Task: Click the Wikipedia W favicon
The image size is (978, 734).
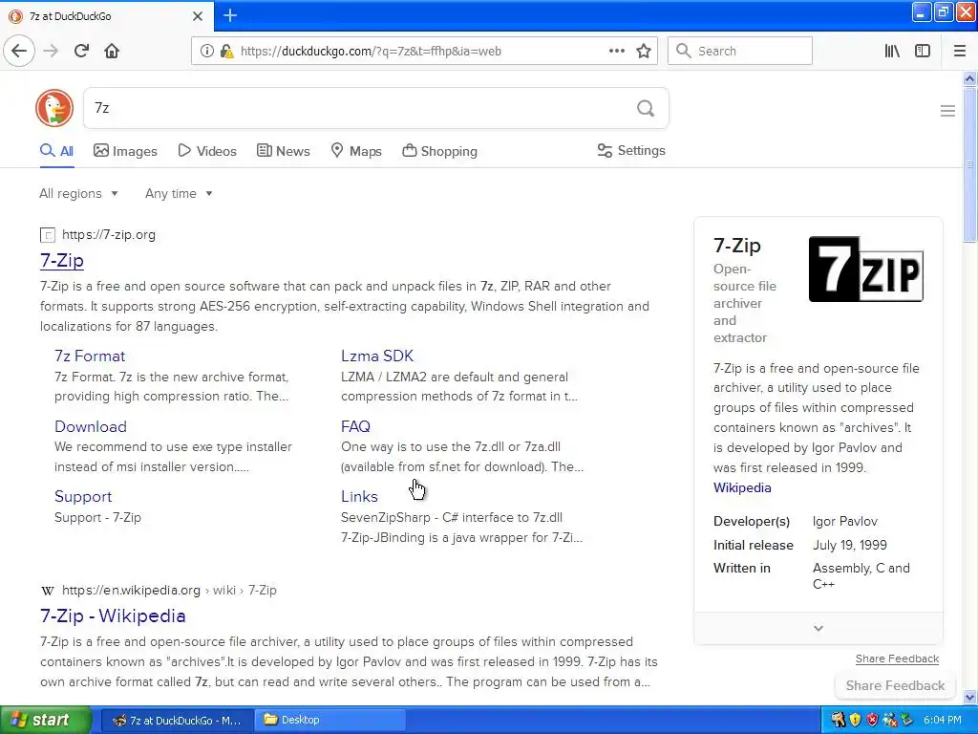Action: [x=48, y=591]
